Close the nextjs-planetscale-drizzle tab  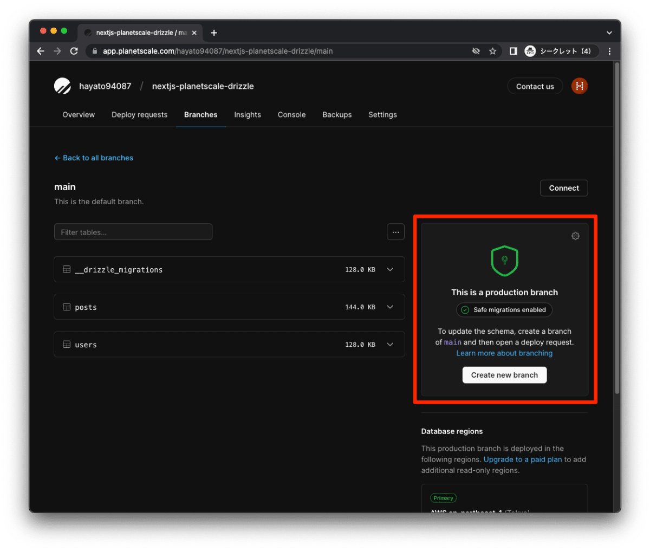(x=194, y=33)
